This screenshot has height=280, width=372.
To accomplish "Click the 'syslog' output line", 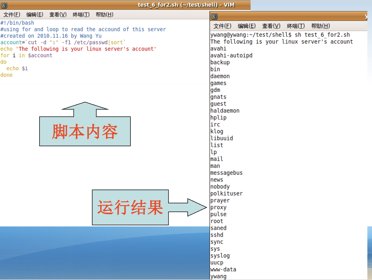I will pyautogui.click(x=220, y=255).
